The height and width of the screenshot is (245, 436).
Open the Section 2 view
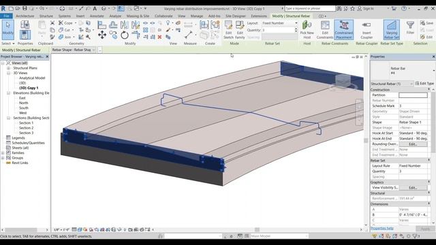(x=26, y=128)
